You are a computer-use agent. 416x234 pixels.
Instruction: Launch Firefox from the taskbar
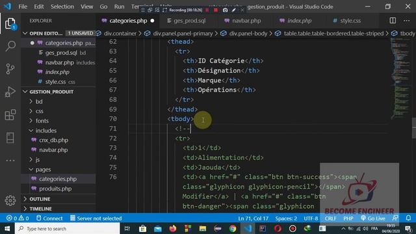[173, 228]
